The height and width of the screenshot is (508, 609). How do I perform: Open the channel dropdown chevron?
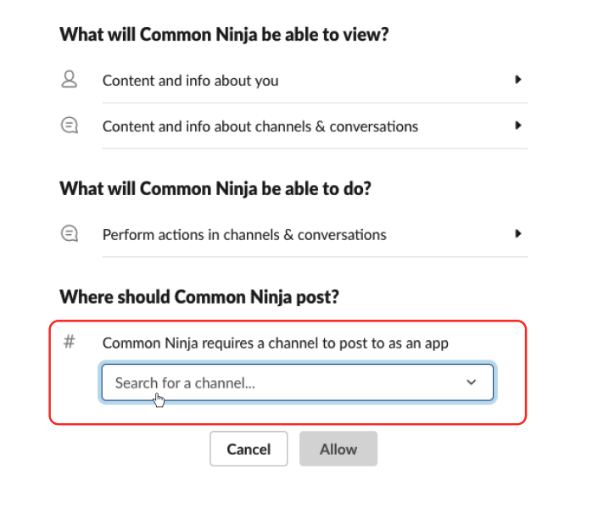coord(471,382)
